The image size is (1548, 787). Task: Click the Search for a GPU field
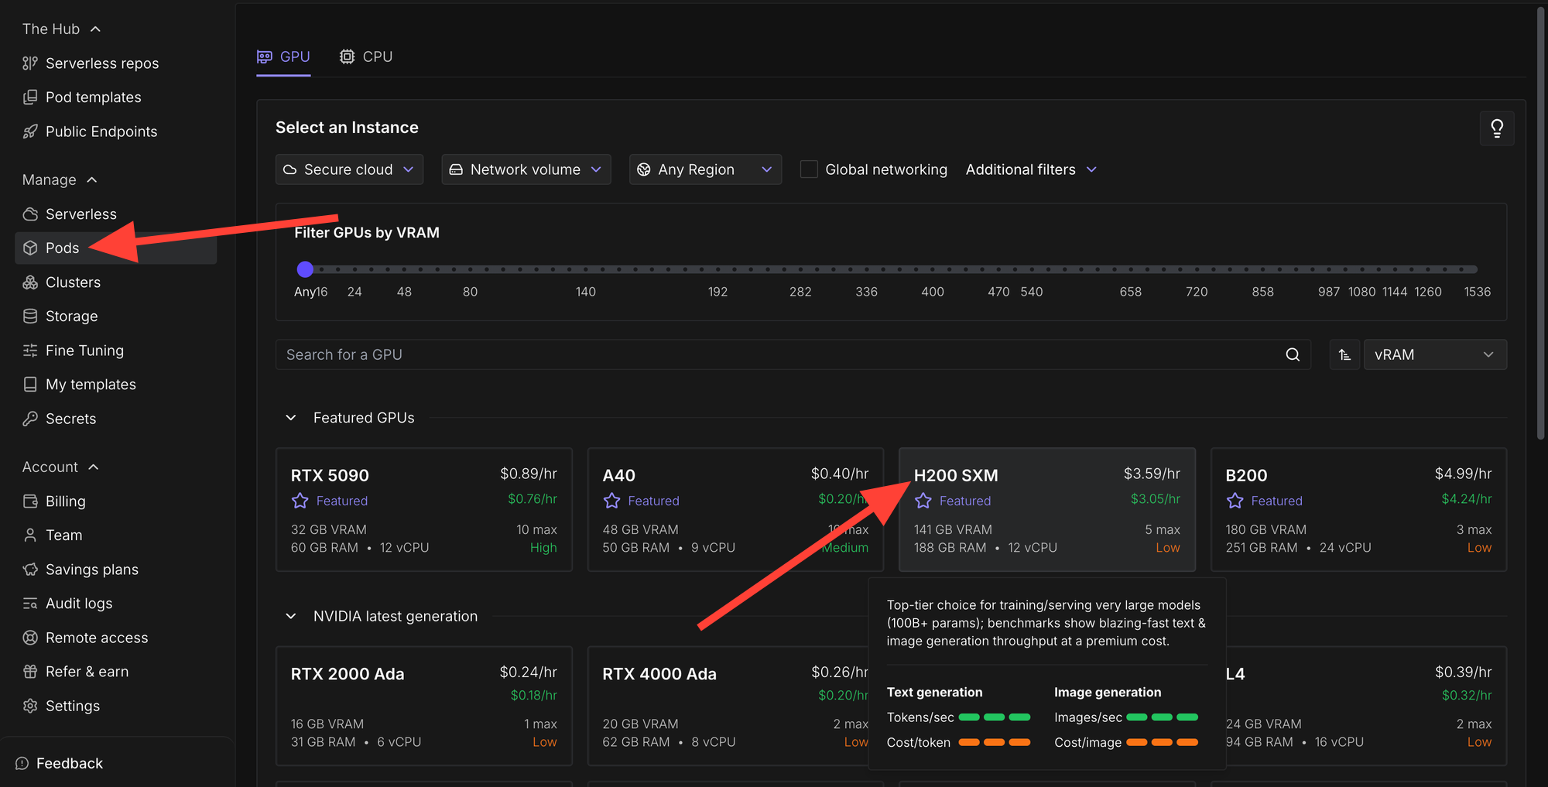point(774,354)
